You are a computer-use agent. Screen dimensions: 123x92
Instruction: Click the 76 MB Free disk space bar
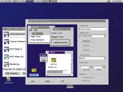point(32,1)
